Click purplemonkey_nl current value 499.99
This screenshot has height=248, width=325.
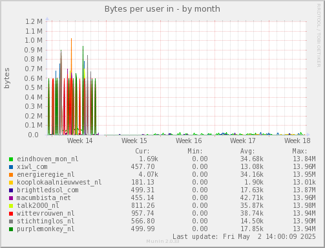click(143, 229)
